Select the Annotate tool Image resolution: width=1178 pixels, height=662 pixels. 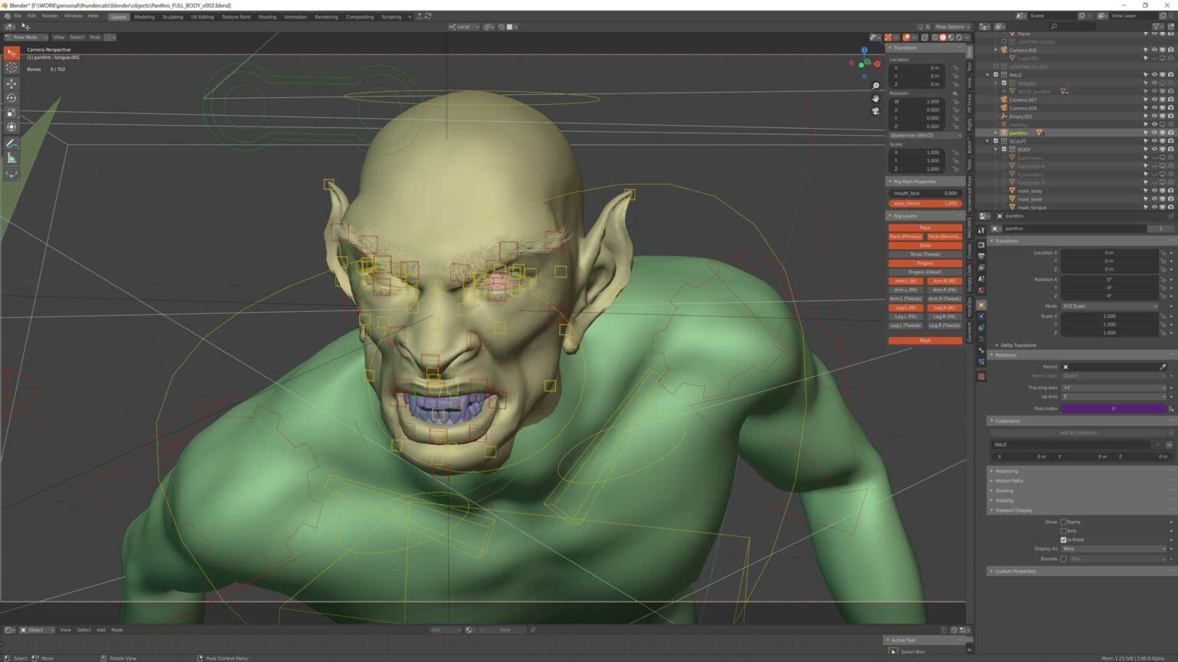[12, 143]
